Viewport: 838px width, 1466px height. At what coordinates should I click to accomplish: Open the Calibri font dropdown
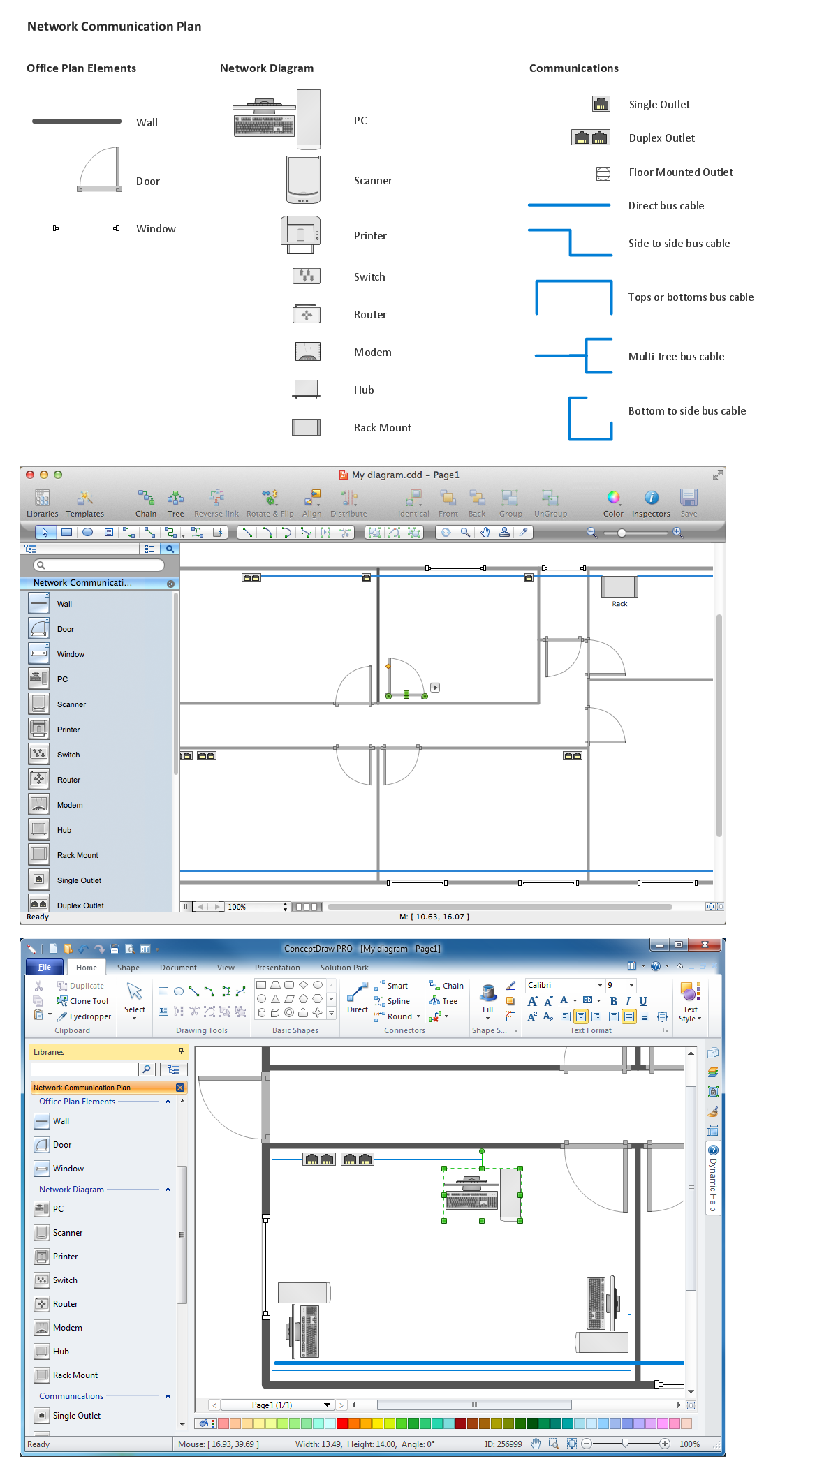point(599,985)
